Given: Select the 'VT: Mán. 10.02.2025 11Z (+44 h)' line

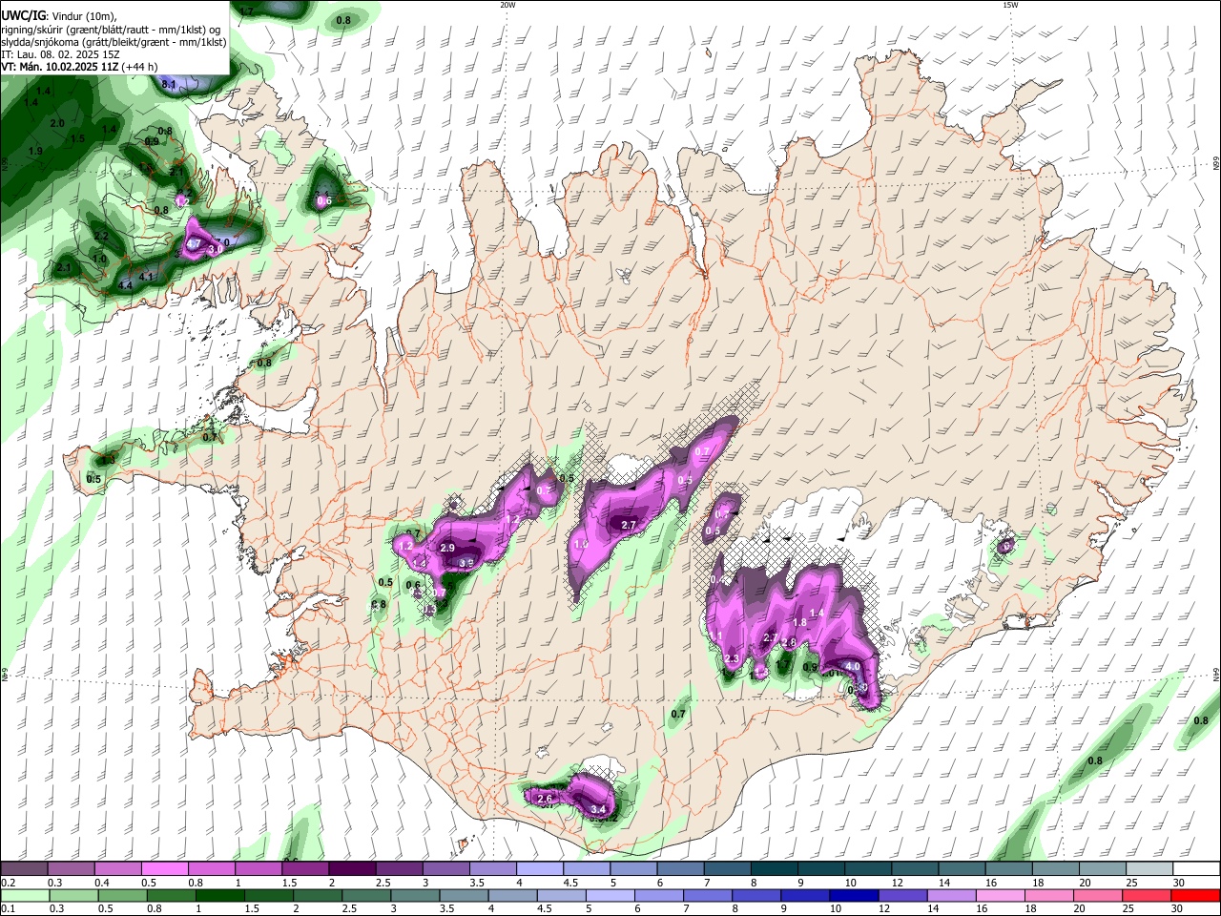Looking at the screenshot, I should pyautogui.click(x=79, y=67).
